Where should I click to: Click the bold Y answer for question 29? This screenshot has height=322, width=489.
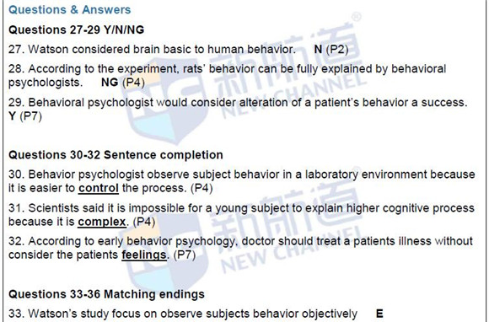tap(12, 116)
